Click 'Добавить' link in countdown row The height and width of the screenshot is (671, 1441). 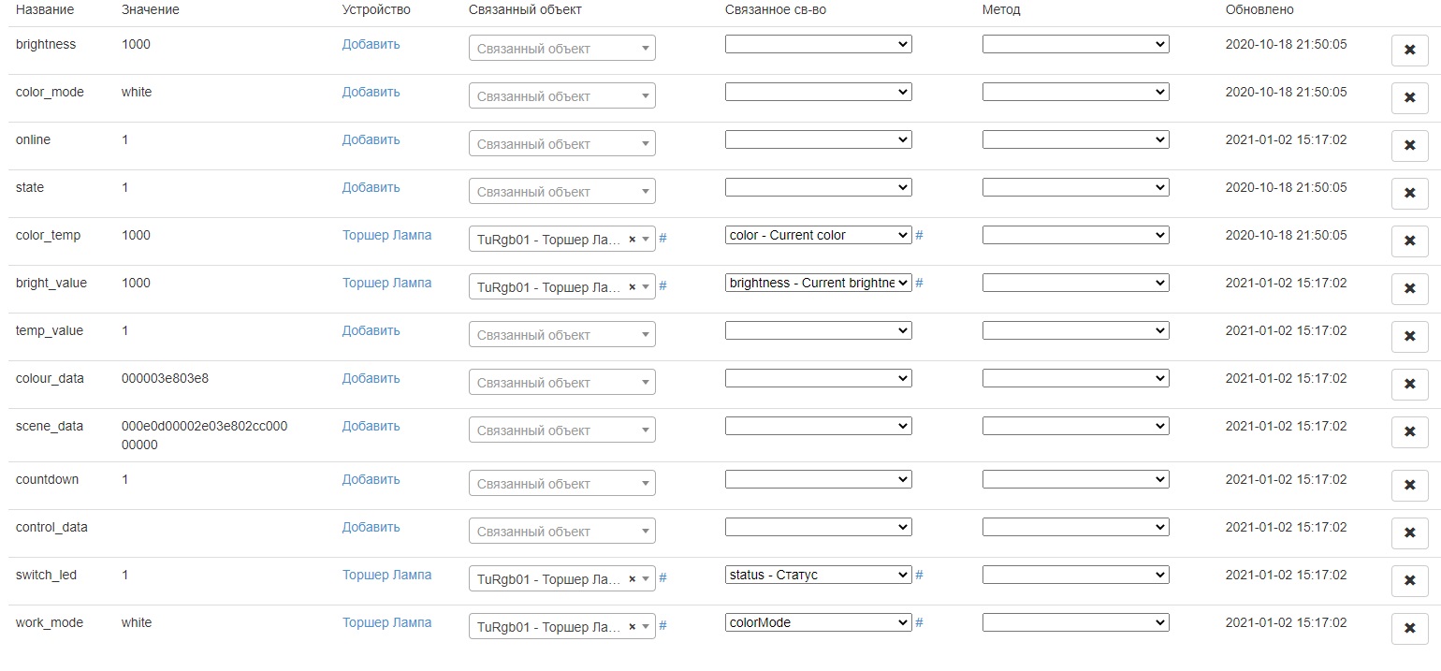tap(371, 479)
